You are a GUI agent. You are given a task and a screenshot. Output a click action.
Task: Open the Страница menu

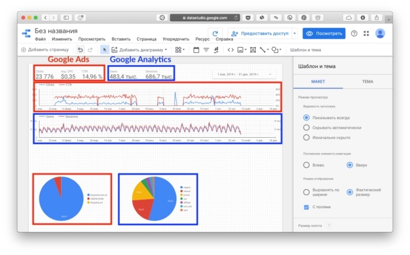point(146,39)
